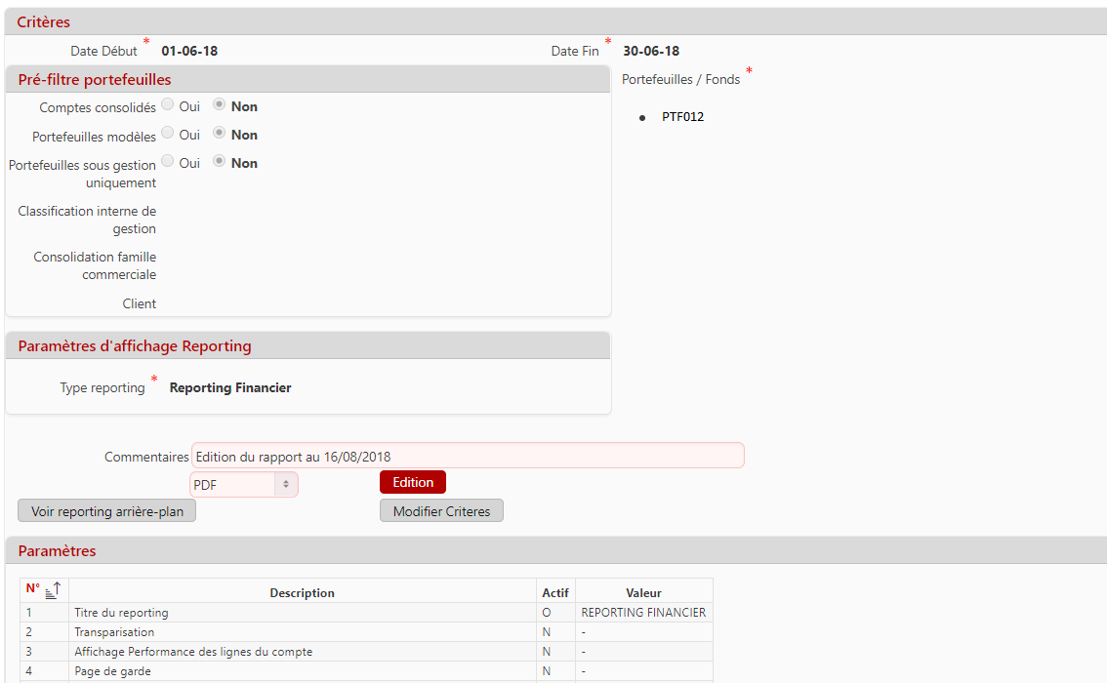The image size is (1107, 683).
Task: Focus the Commentaires text field
Action: coord(467,456)
